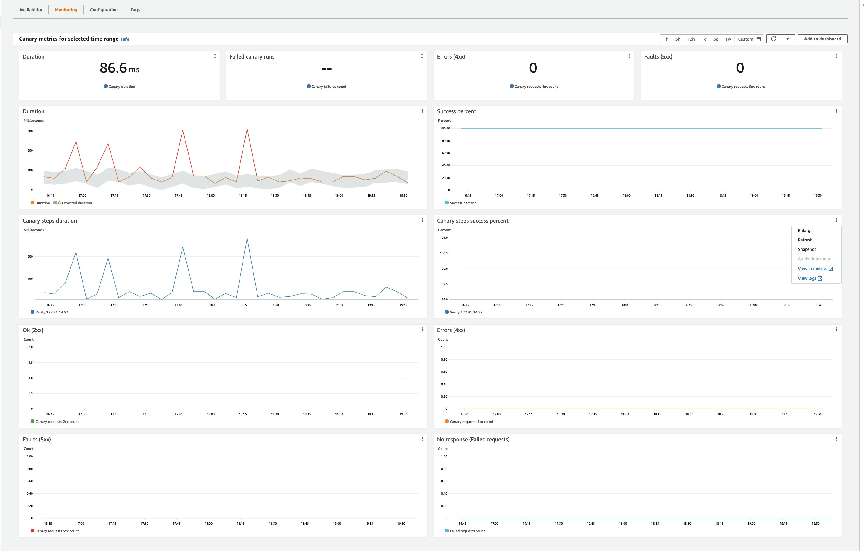
Task: Select the Monitoring tab
Action: coord(66,9)
